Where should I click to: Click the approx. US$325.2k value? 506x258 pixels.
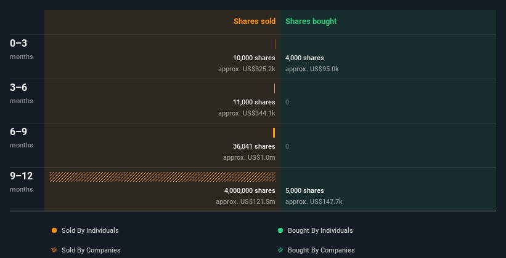[x=247, y=69]
